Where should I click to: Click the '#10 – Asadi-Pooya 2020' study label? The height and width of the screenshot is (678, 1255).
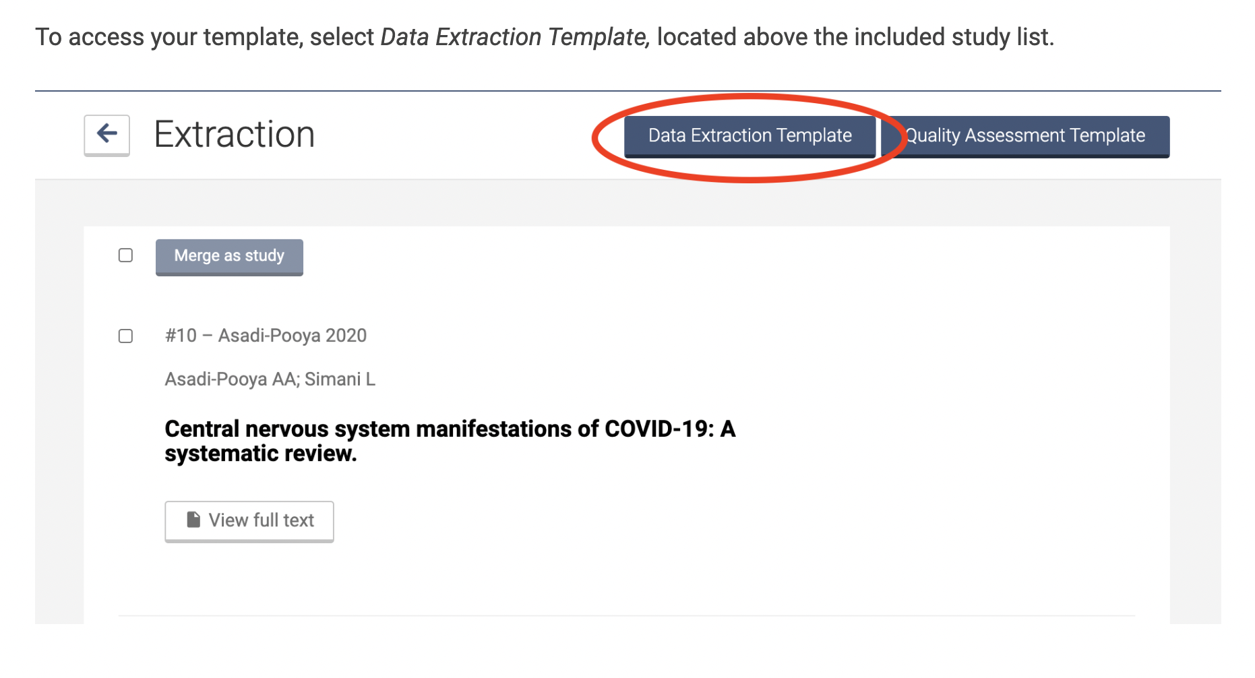(x=266, y=336)
